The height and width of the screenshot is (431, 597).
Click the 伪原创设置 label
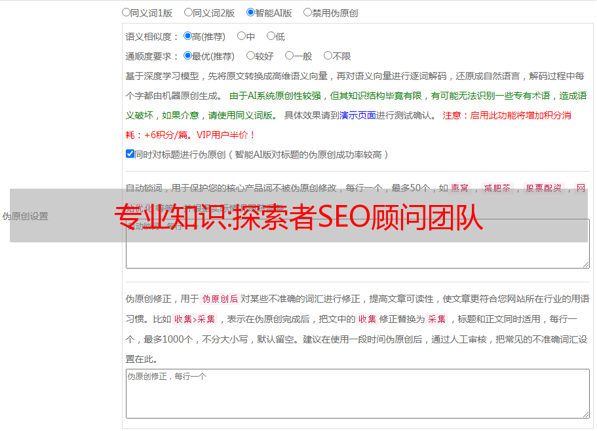[25, 216]
